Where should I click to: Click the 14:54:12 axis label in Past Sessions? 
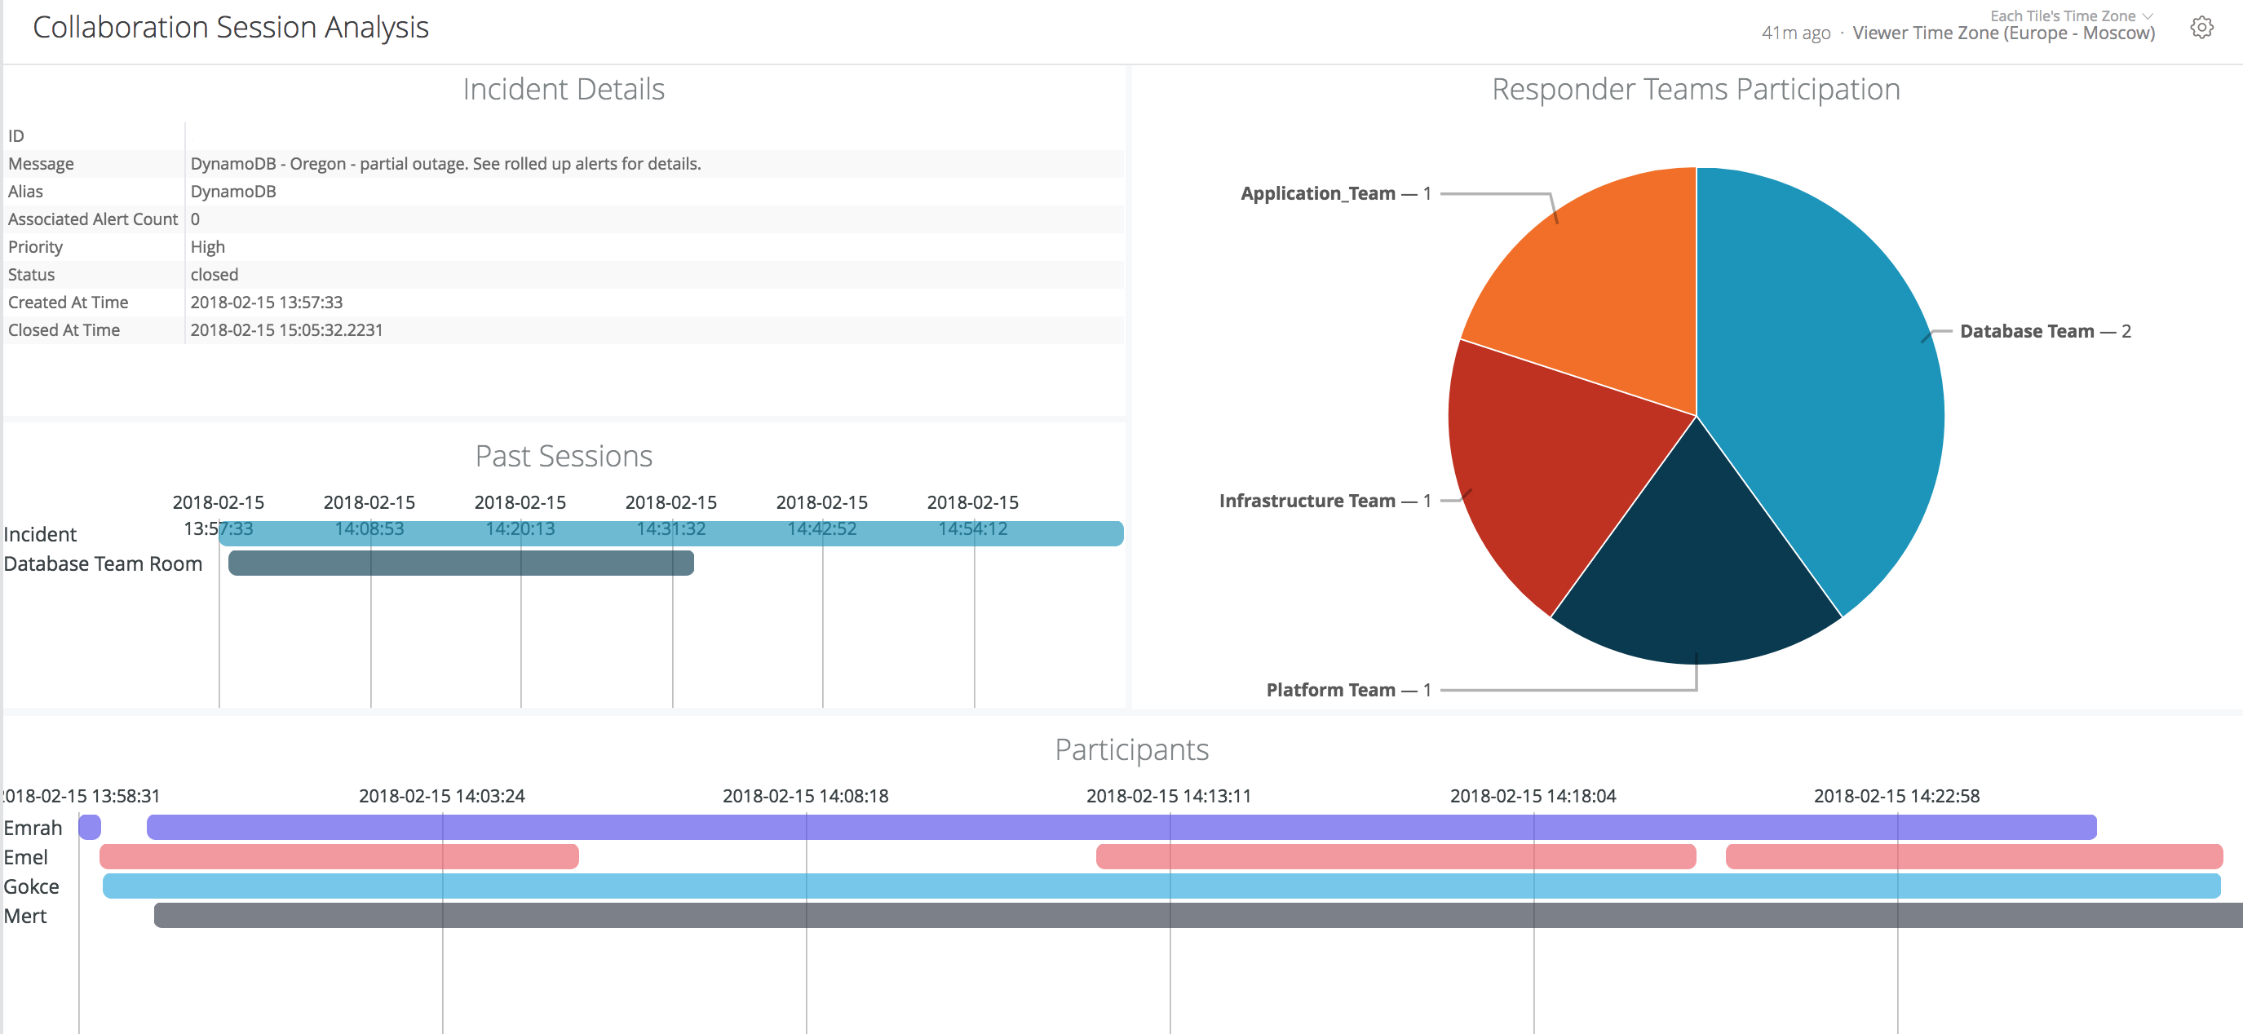tap(972, 529)
